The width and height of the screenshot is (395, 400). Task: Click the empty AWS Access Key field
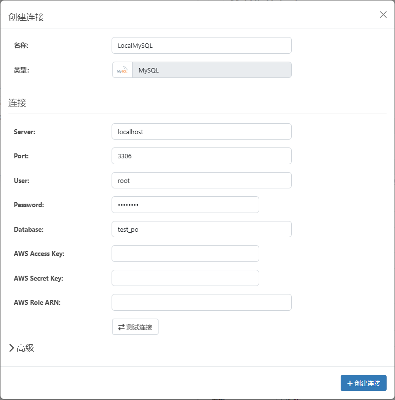(x=185, y=254)
